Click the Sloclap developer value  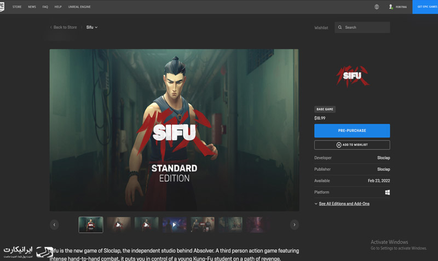pos(384,158)
